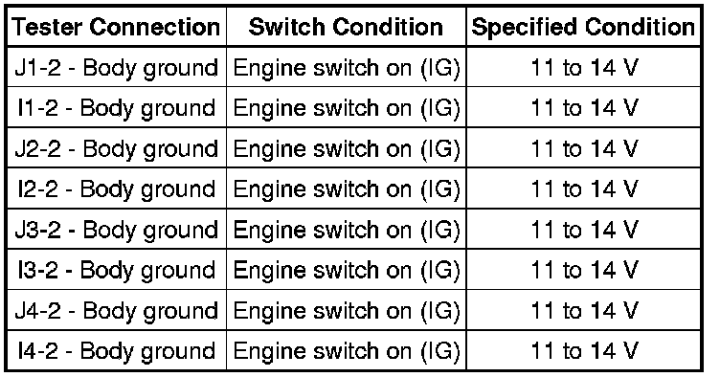Select the I4-2 - Body ground cell
720x377 pixels.
pyautogui.click(x=117, y=349)
